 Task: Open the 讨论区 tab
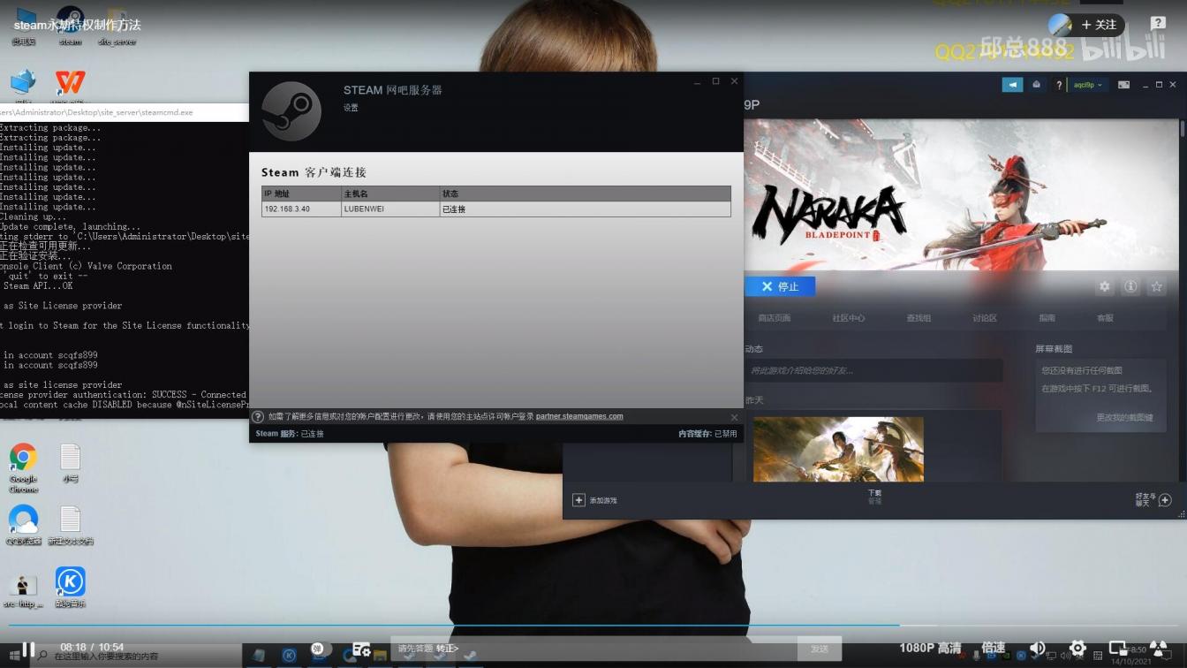985,318
